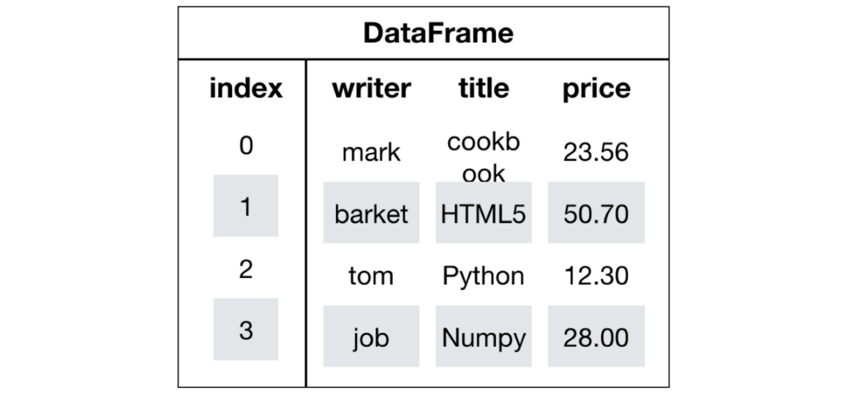Image resolution: width=846 pixels, height=412 pixels.
Task: Select index cell 1
Action: (x=246, y=206)
